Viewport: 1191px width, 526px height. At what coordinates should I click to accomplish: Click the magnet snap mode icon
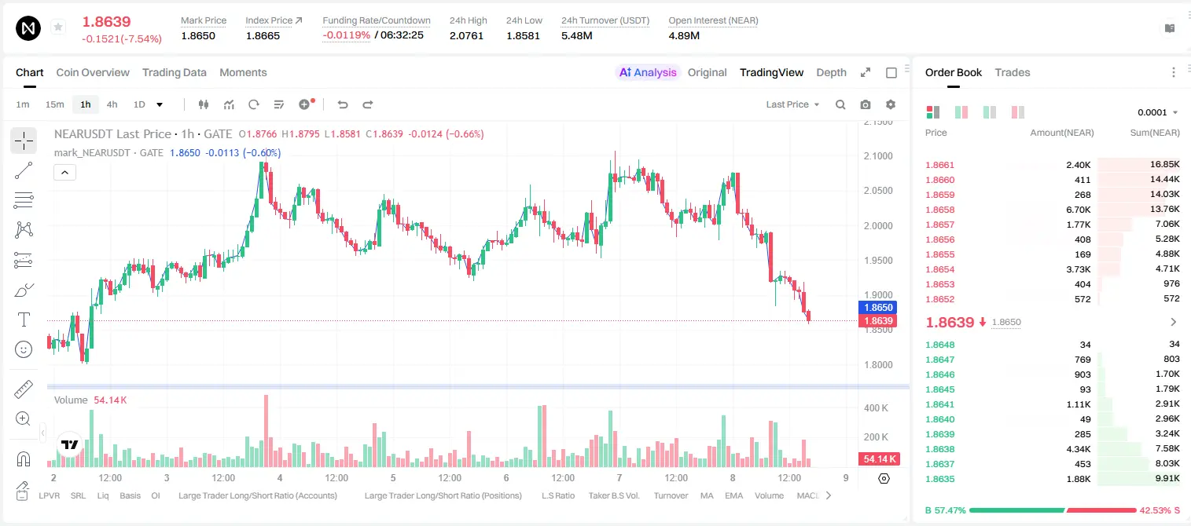pyautogui.click(x=24, y=458)
